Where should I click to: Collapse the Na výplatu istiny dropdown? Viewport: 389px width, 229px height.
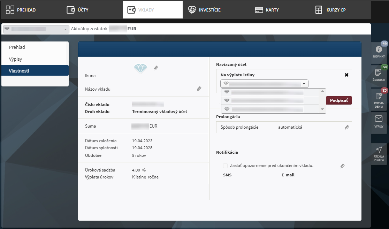tap(304, 84)
